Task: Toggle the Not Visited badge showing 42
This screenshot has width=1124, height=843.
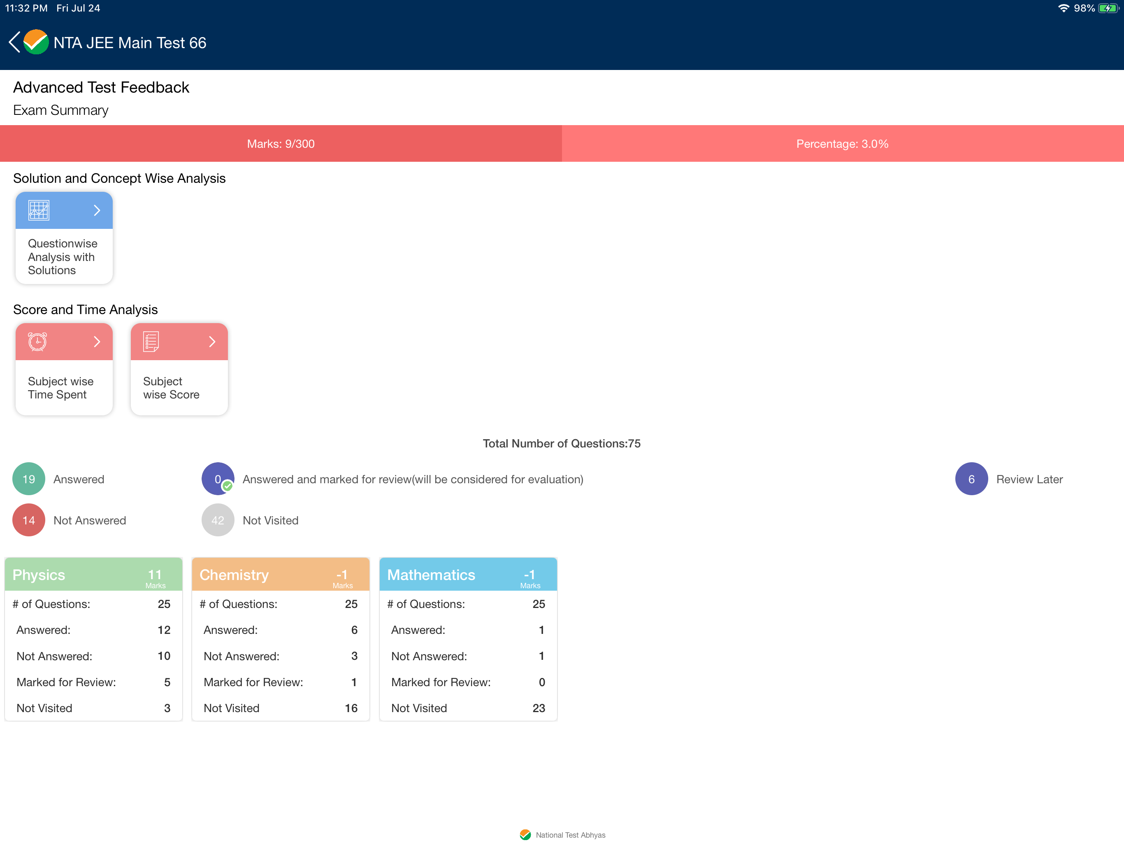Action: click(218, 519)
